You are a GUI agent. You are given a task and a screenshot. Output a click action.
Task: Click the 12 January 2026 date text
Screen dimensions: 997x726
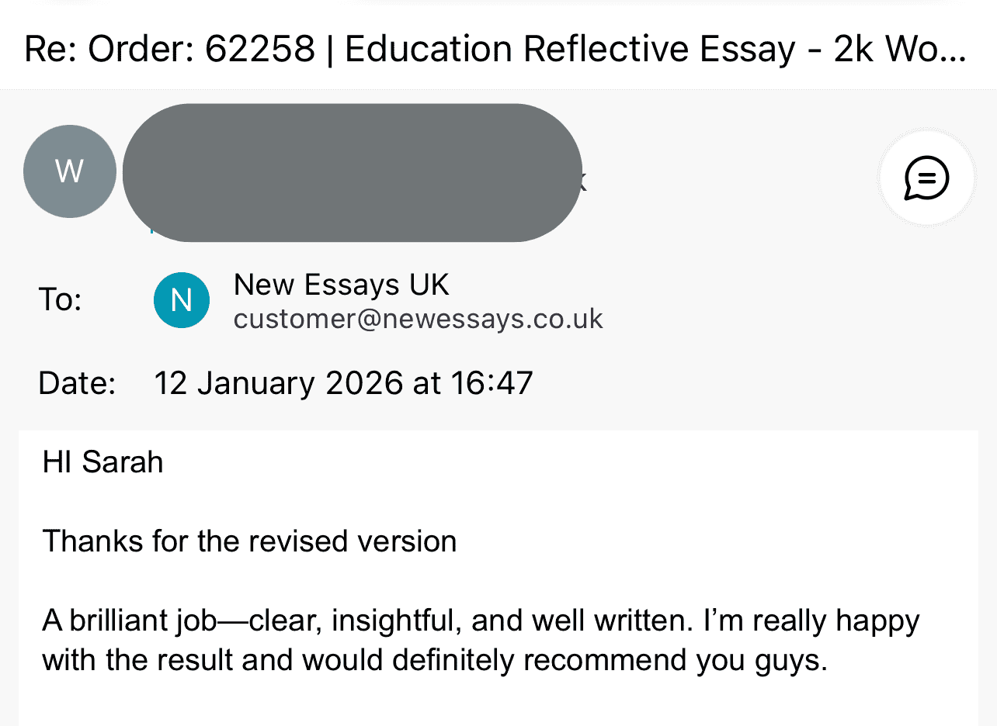click(x=278, y=384)
